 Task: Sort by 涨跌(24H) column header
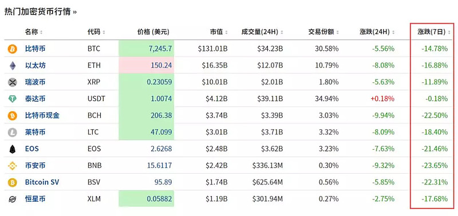[377, 32]
